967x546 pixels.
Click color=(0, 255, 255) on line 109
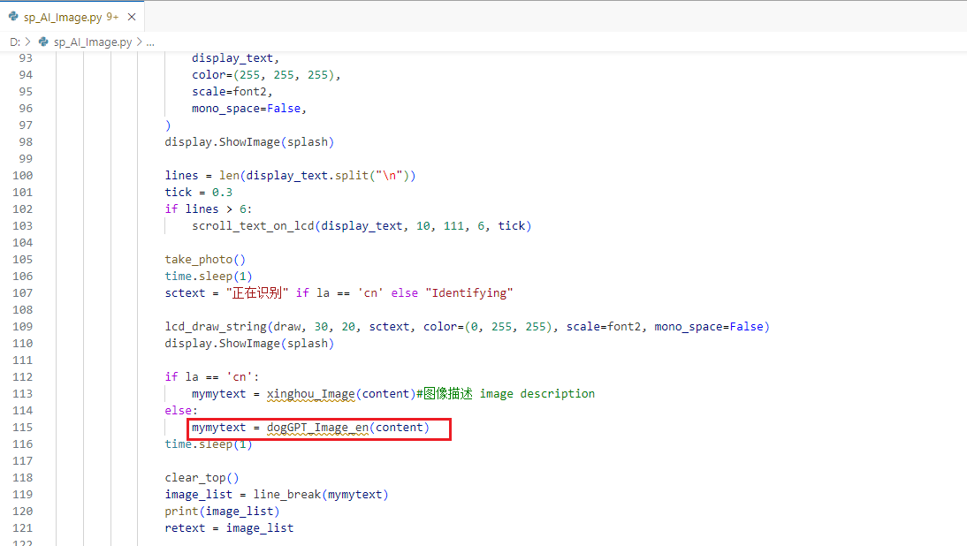(488, 327)
